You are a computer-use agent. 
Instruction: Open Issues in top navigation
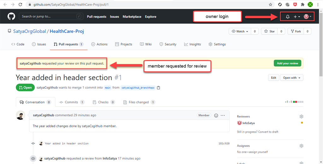[114, 16]
